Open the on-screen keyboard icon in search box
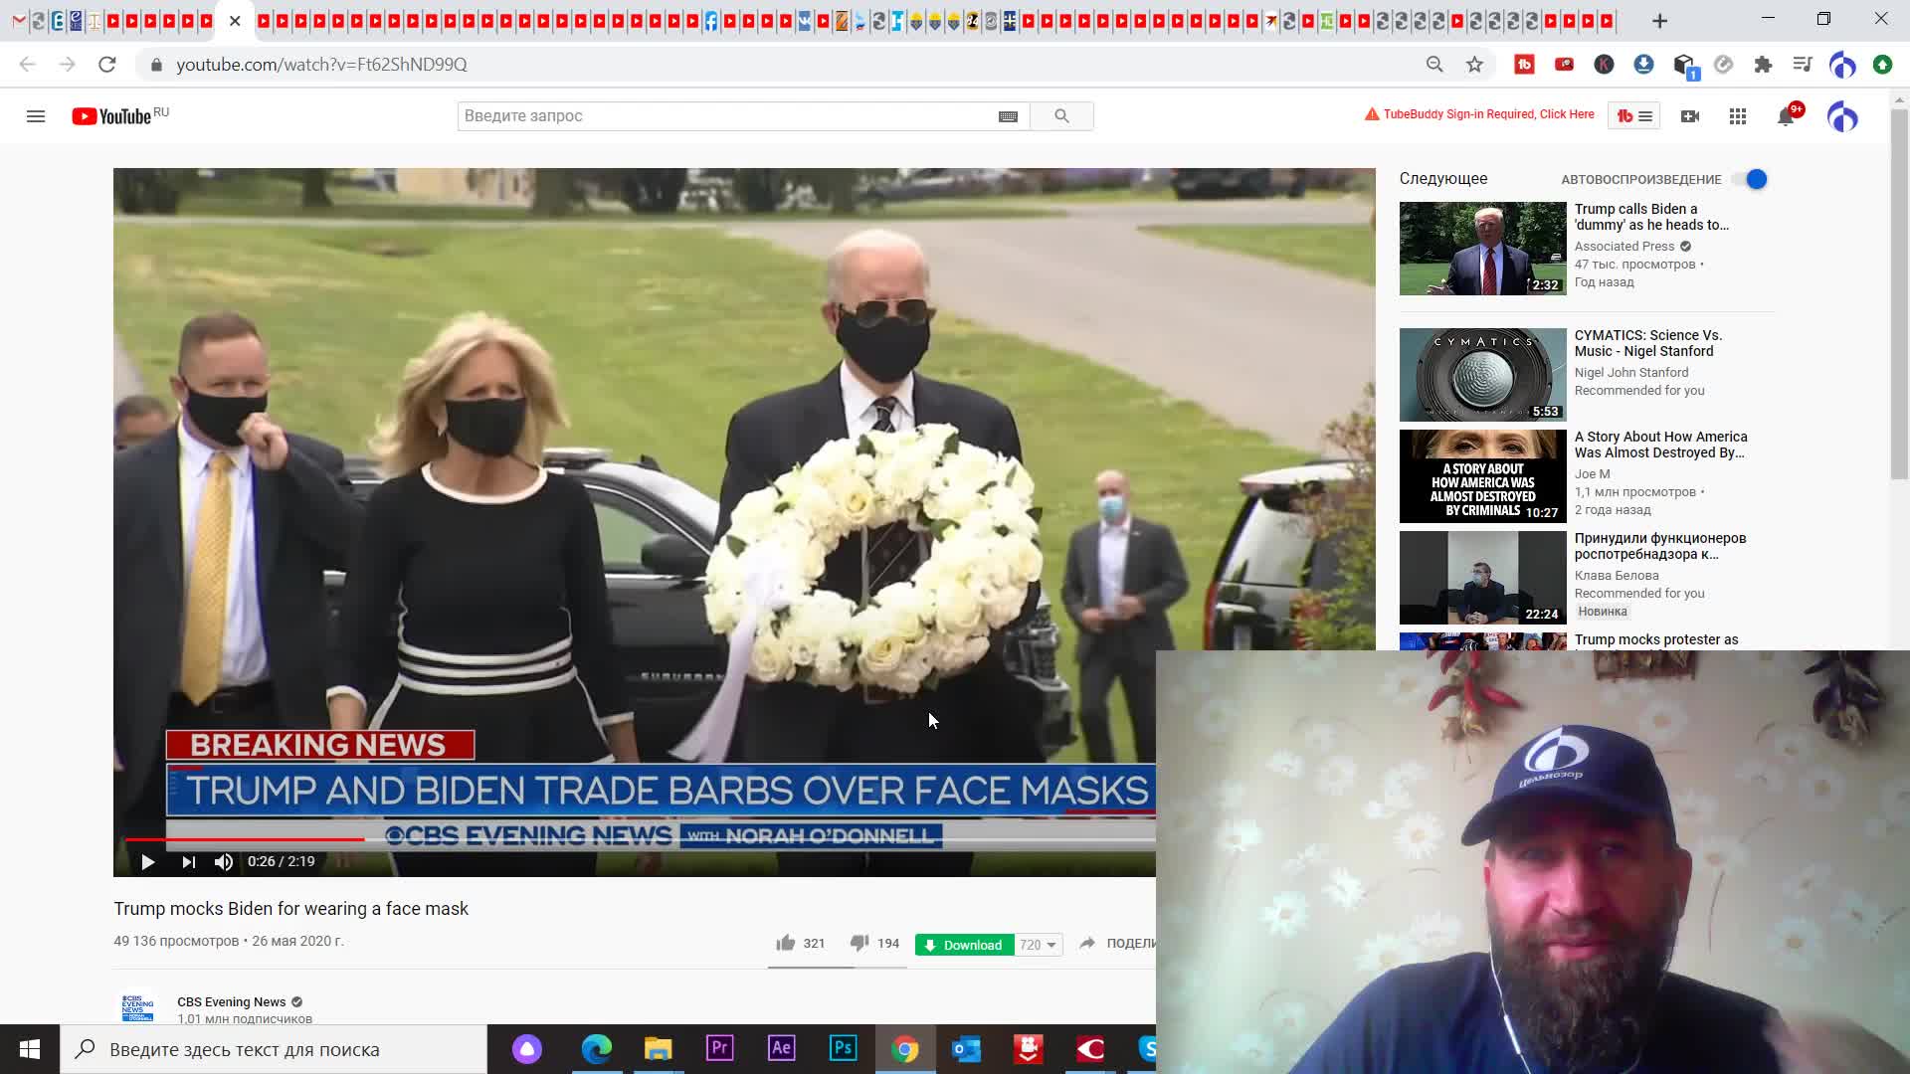This screenshot has width=1910, height=1074. coord(1008,116)
